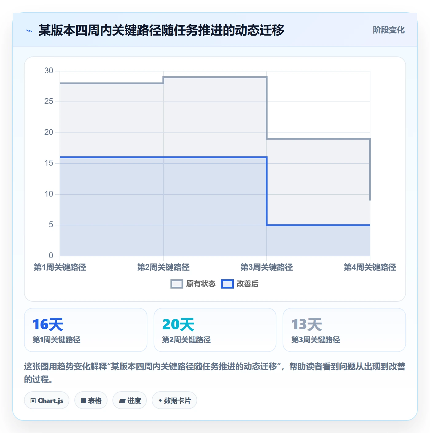
Task: Select the 进度 tag
Action: tap(130, 400)
